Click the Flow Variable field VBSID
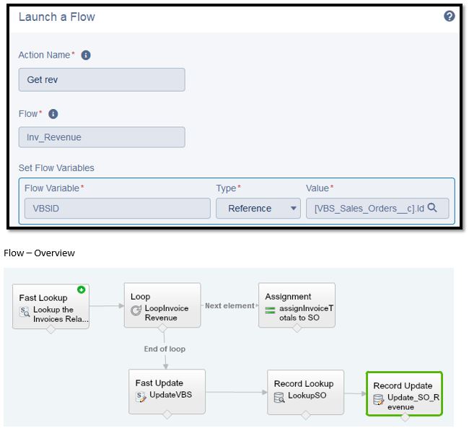The width and height of the screenshot is (469, 441). tap(107, 208)
